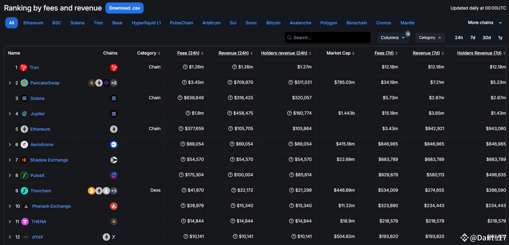
Task: Click the Search input field
Action: click(x=328, y=38)
